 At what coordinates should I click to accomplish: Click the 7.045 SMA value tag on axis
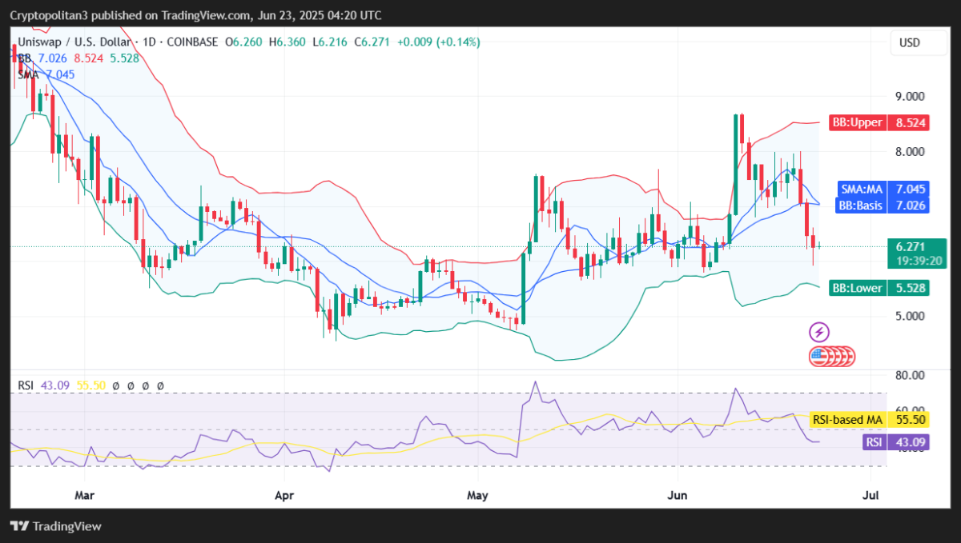pos(908,190)
